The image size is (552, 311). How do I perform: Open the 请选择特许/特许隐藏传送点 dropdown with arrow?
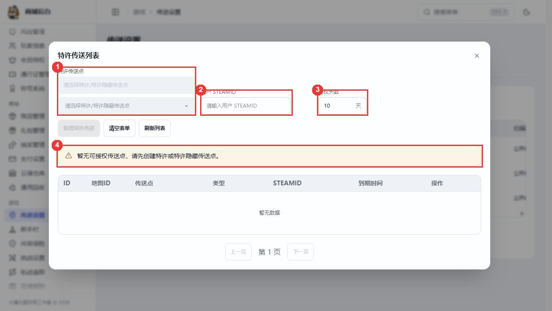point(127,106)
